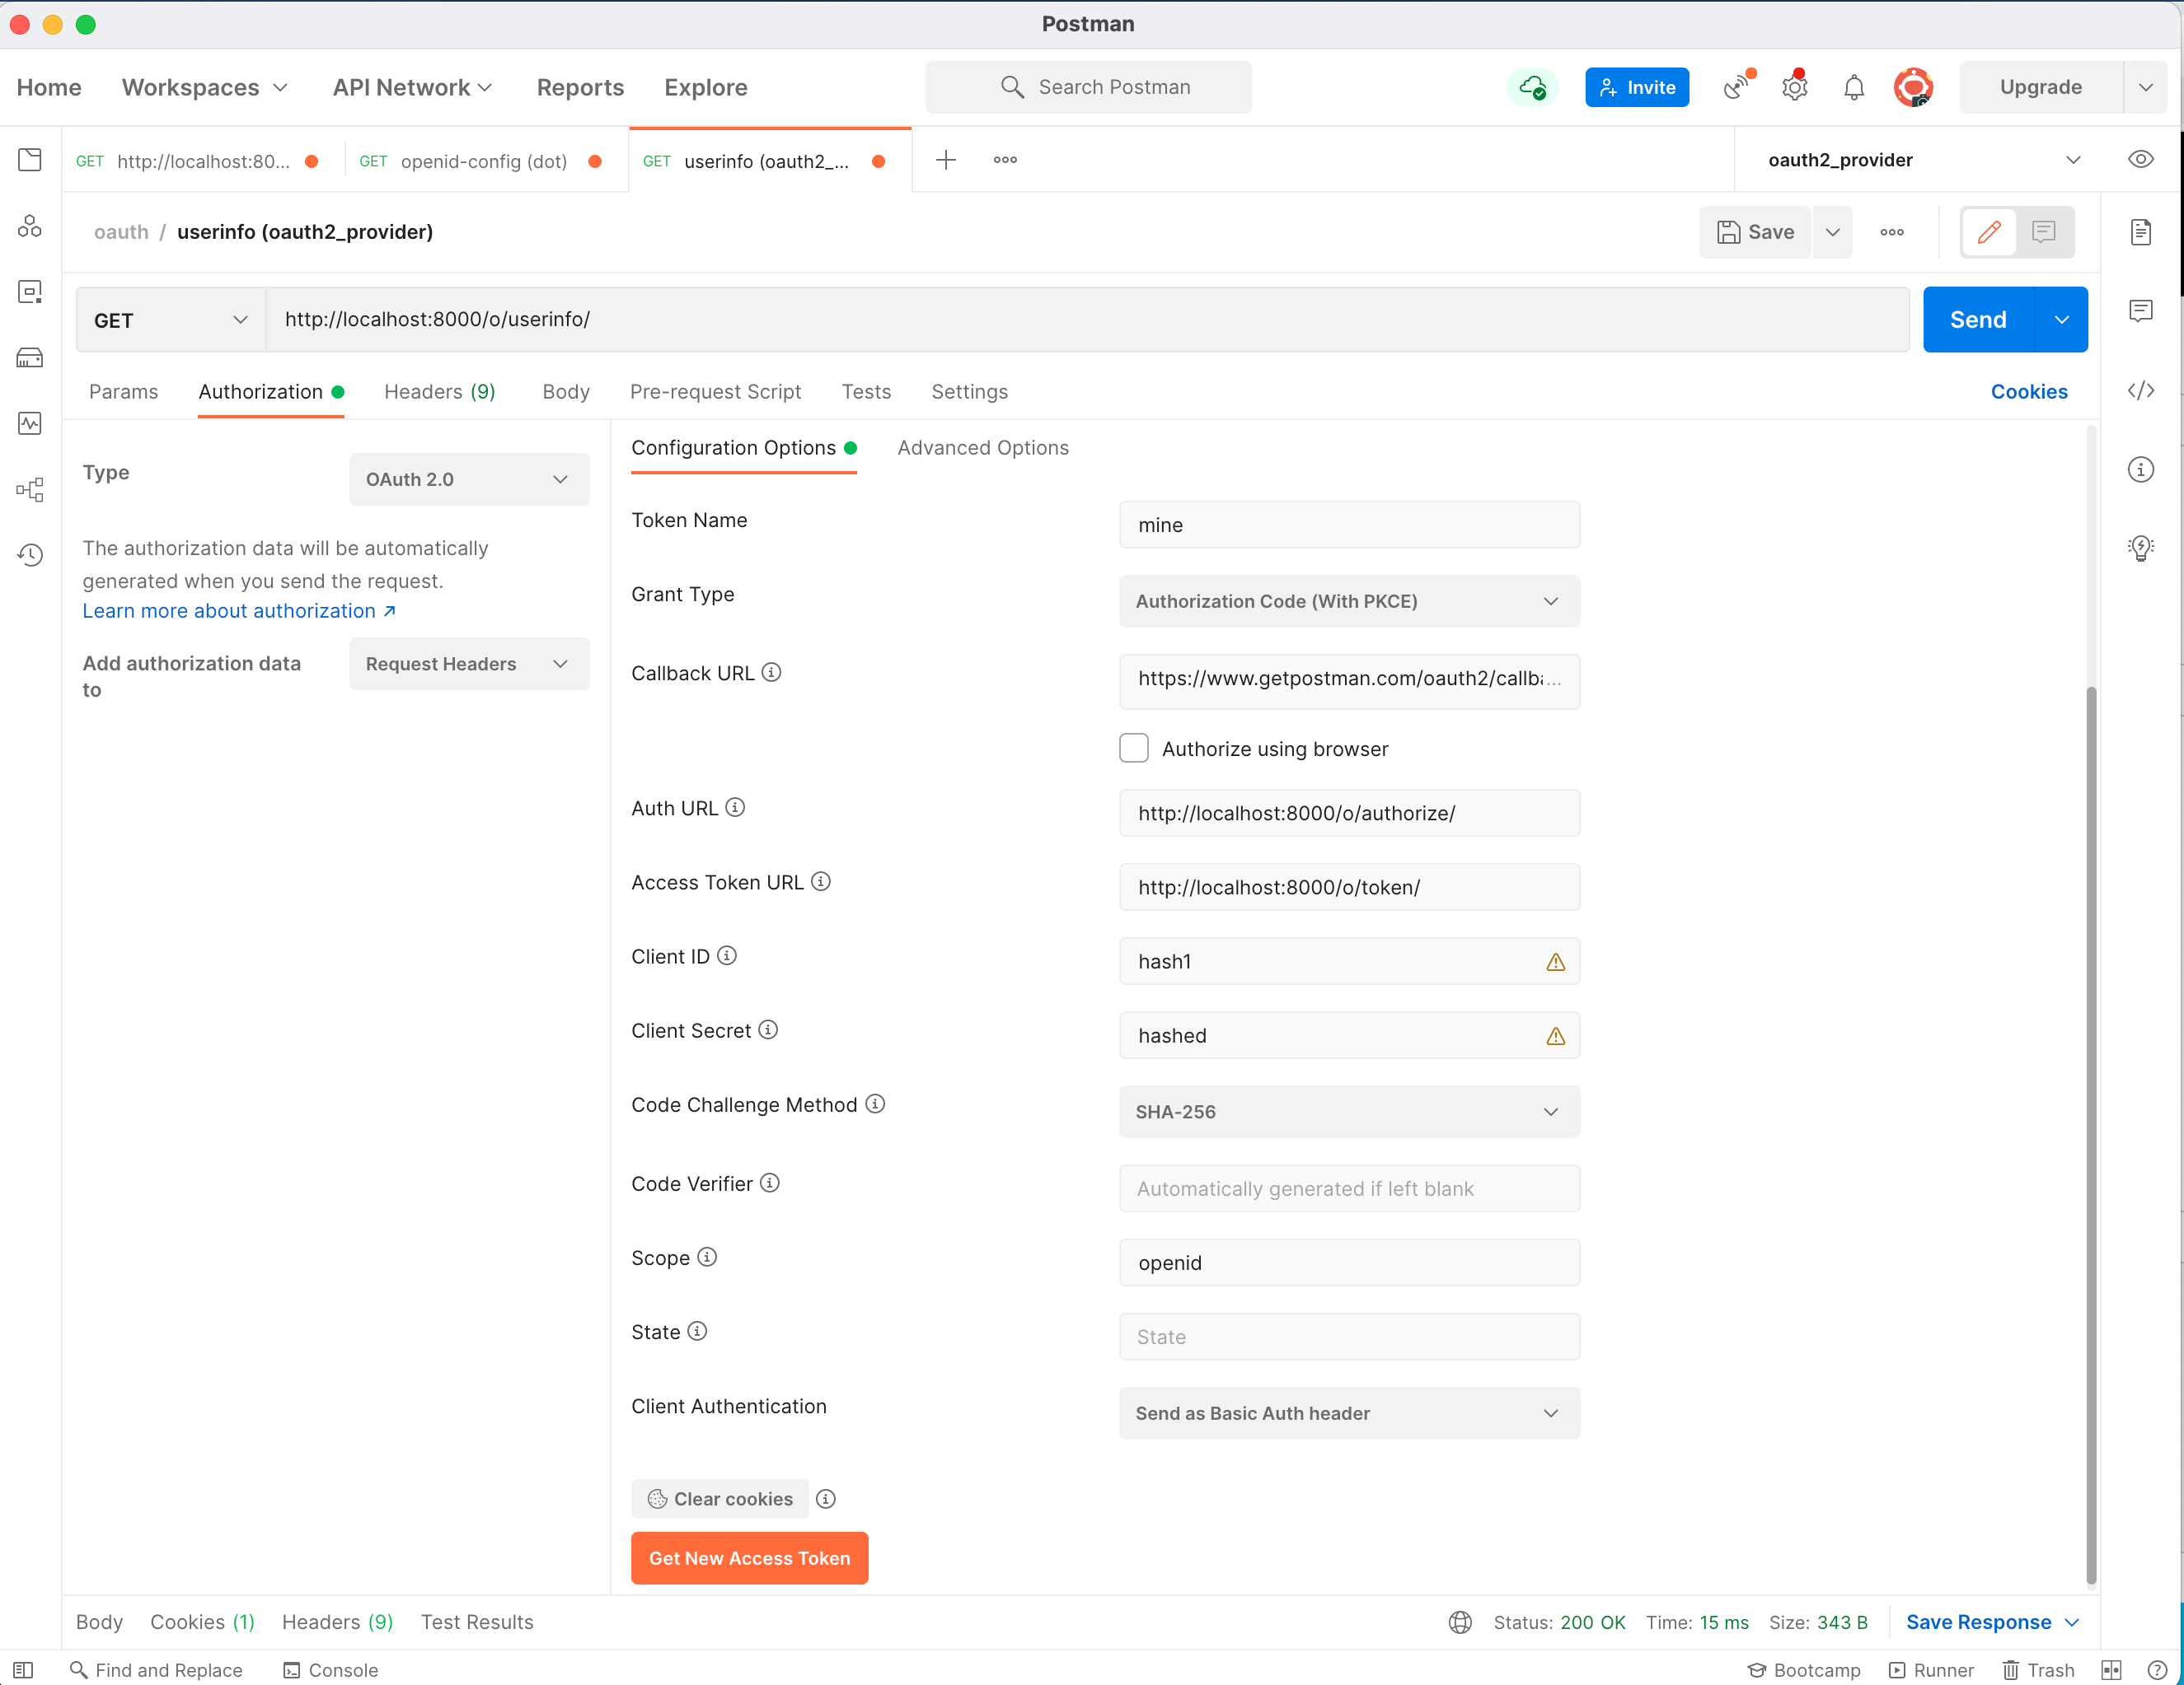
Task: Show Client Secret info icon
Action: tap(768, 1029)
